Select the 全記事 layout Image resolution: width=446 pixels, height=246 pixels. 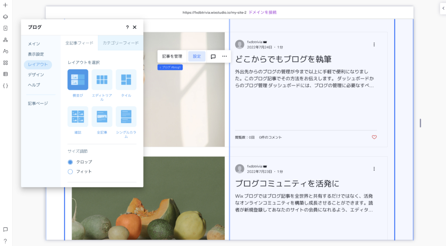[102, 116]
